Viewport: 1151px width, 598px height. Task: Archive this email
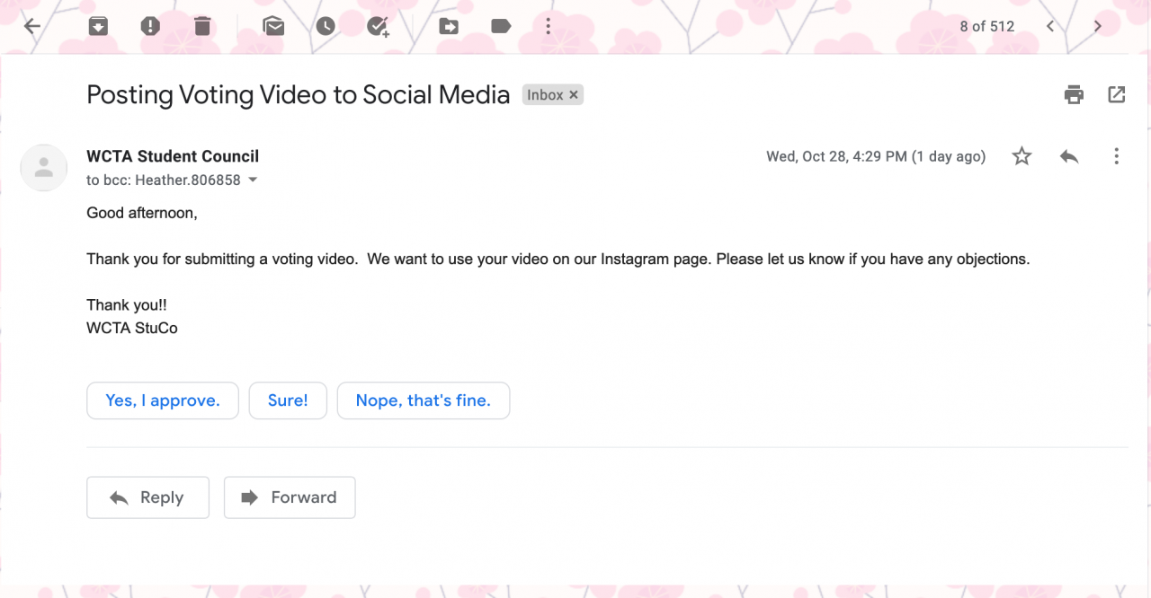tap(98, 26)
